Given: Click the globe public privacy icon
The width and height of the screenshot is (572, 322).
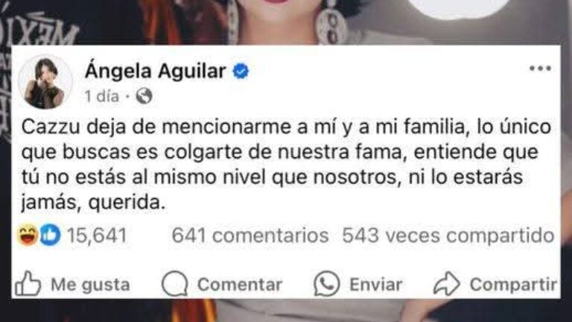Looking at the screenshot, I should click(x=144, y=96).
